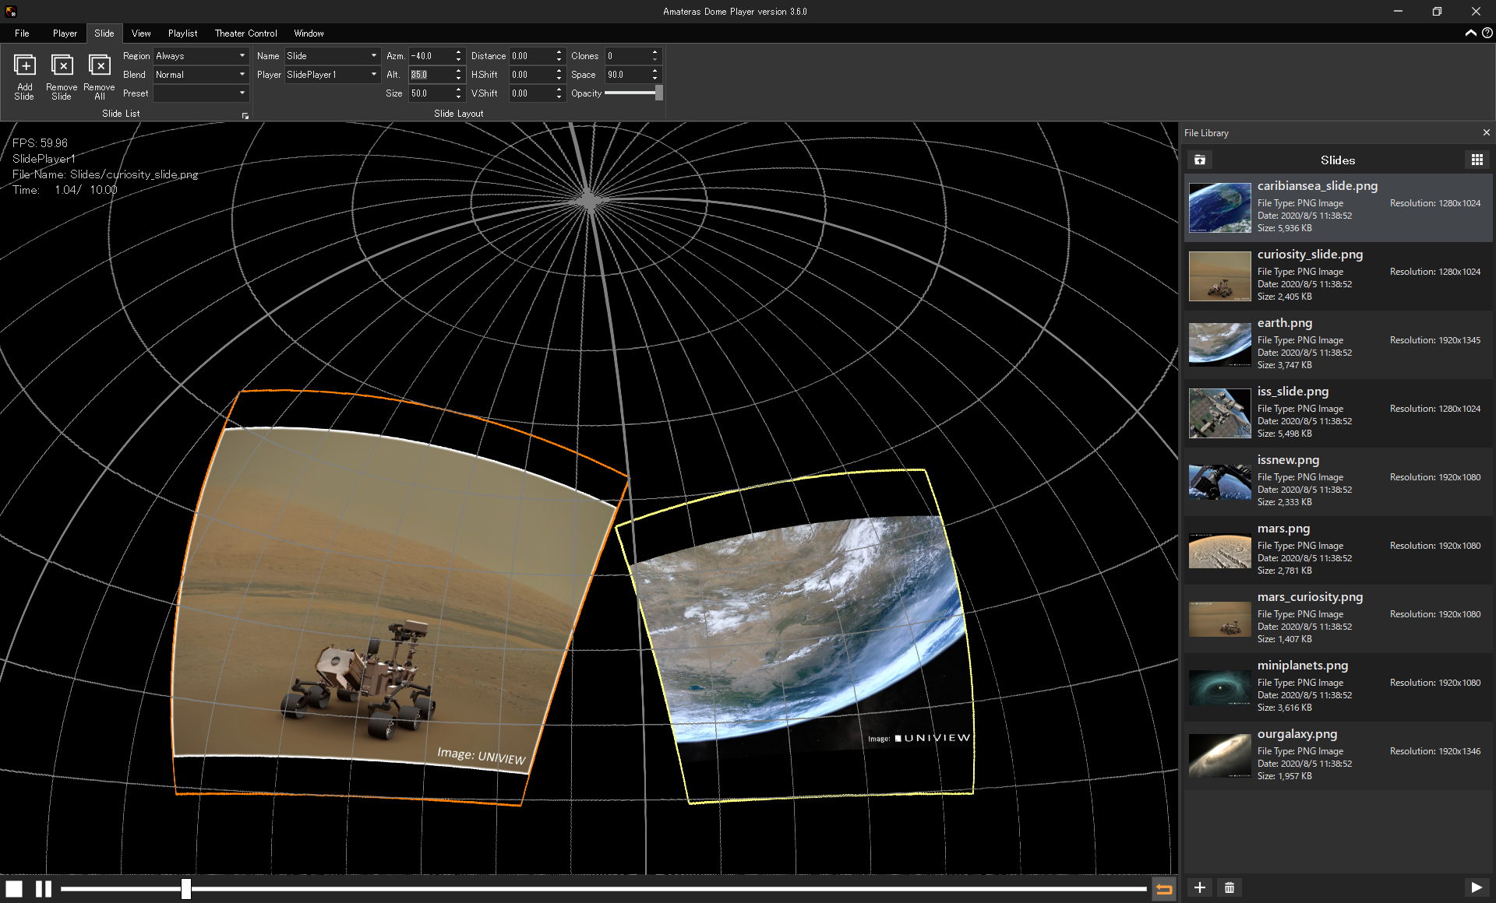Decrease the Alt. value
This screenshot has width=1496, height=903.
point(458,78)
